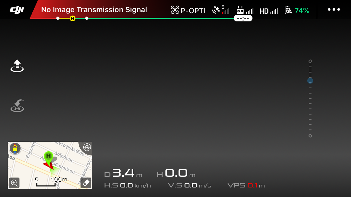Open remote controller signal settings
Image resolution: width=351 pixels, height=197 pixels.
pos(245,10)
